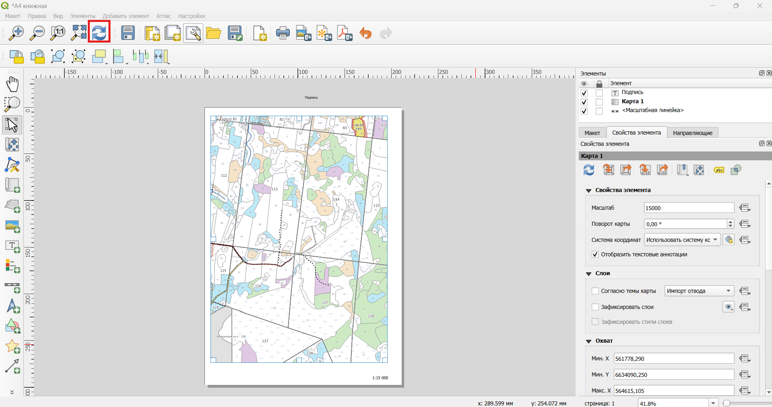The width and height of the screenshot is (772, 407).
Task: Click the Масштаб input field
Action: [x=689, y=208]
